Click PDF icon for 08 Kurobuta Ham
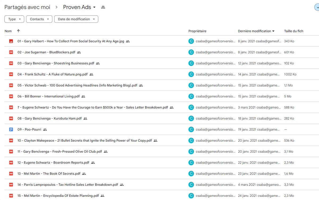This screenshot has height=200, width=319. click(11, 118)
